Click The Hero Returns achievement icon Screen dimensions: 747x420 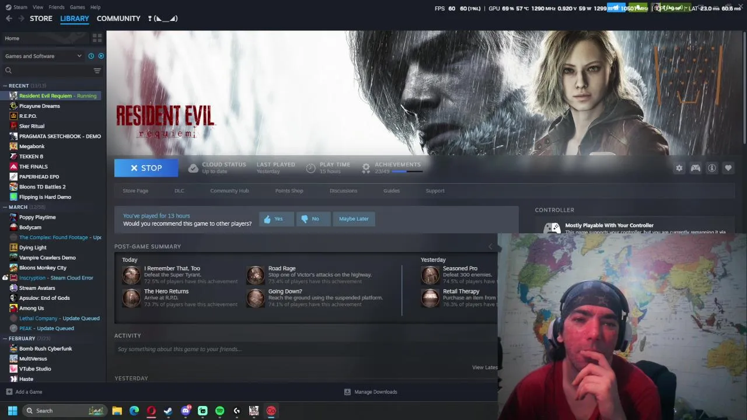point(131,297)
